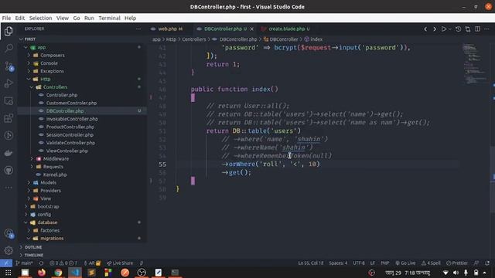Image resolution: width=495 pixels, height=278 pixels.
Task: Open changes icon in the editor toolbar
Action: 467,29
